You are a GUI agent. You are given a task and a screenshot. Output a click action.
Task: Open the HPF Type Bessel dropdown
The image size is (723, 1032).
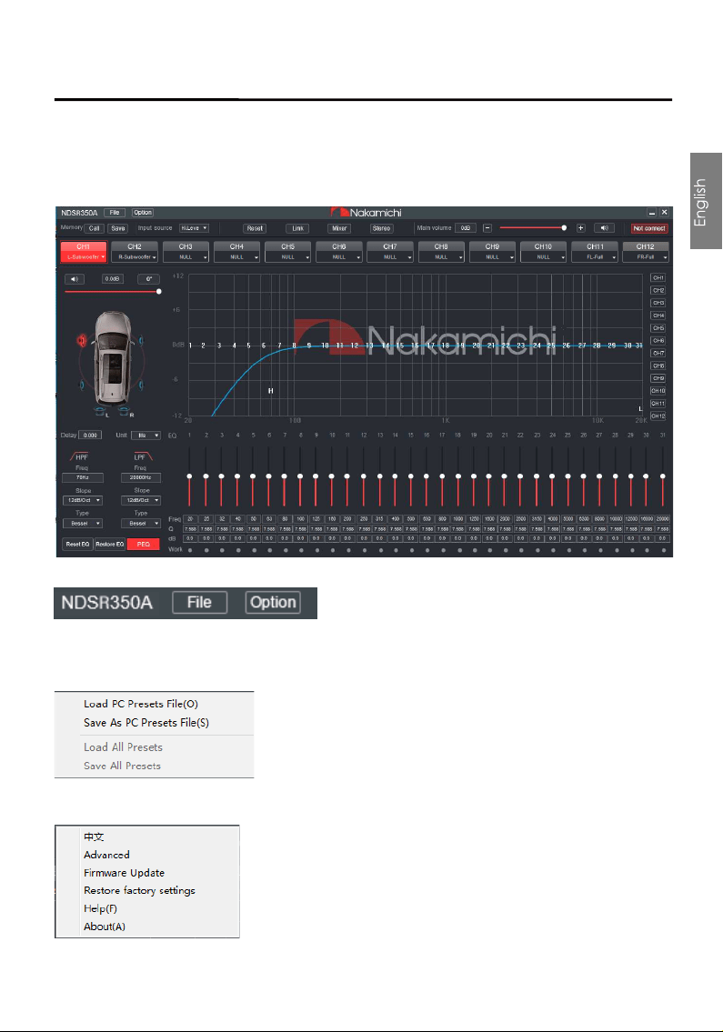pyautogui.click(x=83, y=524)
